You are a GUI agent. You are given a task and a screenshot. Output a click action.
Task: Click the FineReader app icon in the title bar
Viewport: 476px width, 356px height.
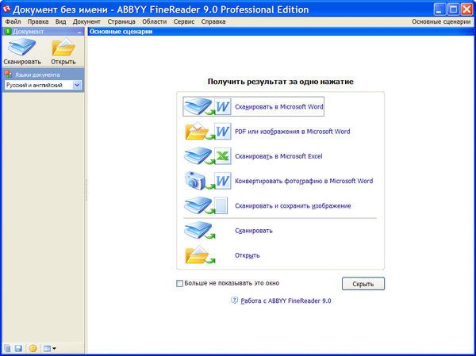coord(6,9)
